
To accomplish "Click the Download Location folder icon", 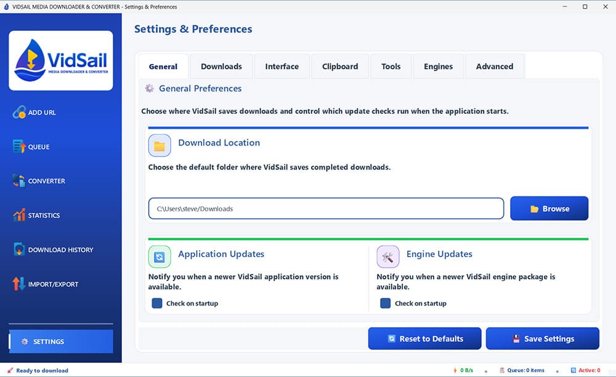I will coord(160,145).
